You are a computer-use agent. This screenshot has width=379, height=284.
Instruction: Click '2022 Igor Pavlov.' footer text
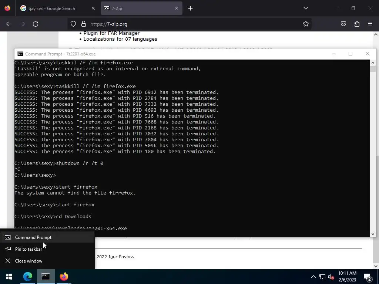click(115, 257)
